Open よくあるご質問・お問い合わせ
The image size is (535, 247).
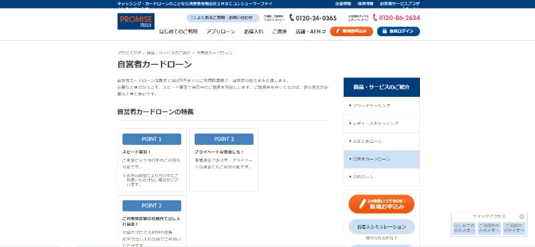[x=223, y=18]
